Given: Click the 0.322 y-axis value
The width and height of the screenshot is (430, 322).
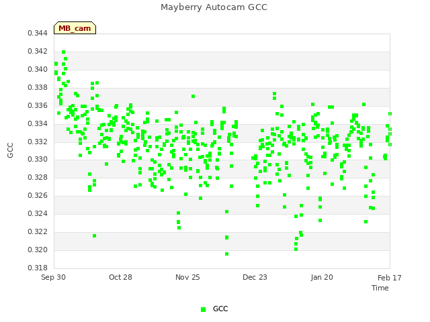Looking at the screenshot, I should tap(38, 231).
